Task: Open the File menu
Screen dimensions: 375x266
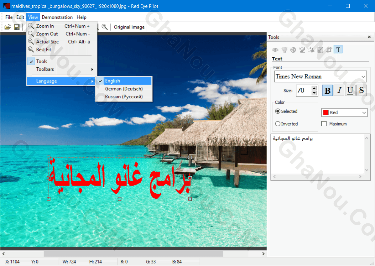Action: (9, 17)
